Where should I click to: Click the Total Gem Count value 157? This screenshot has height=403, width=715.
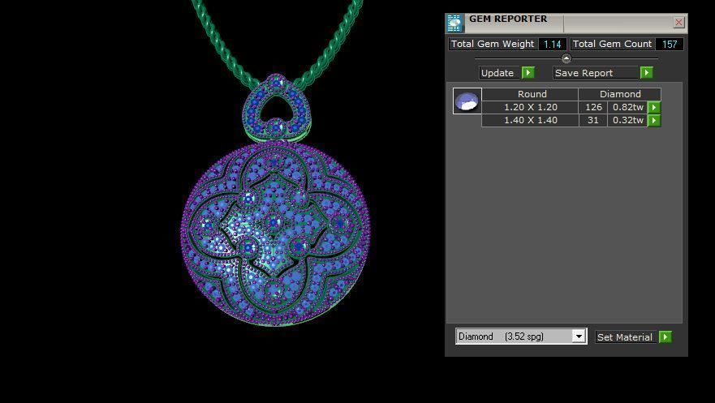pyautogui.click(x=670, y=44)
